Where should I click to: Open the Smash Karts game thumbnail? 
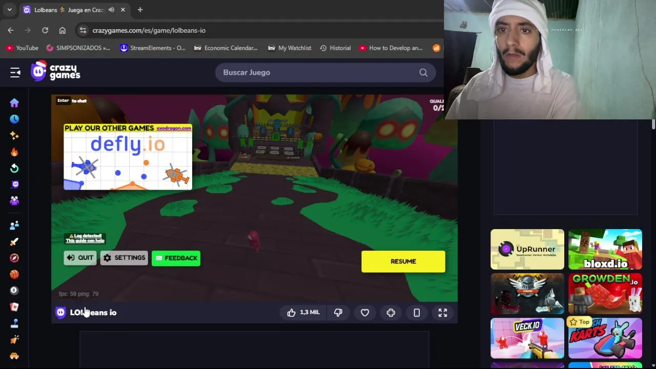[605, 338]
